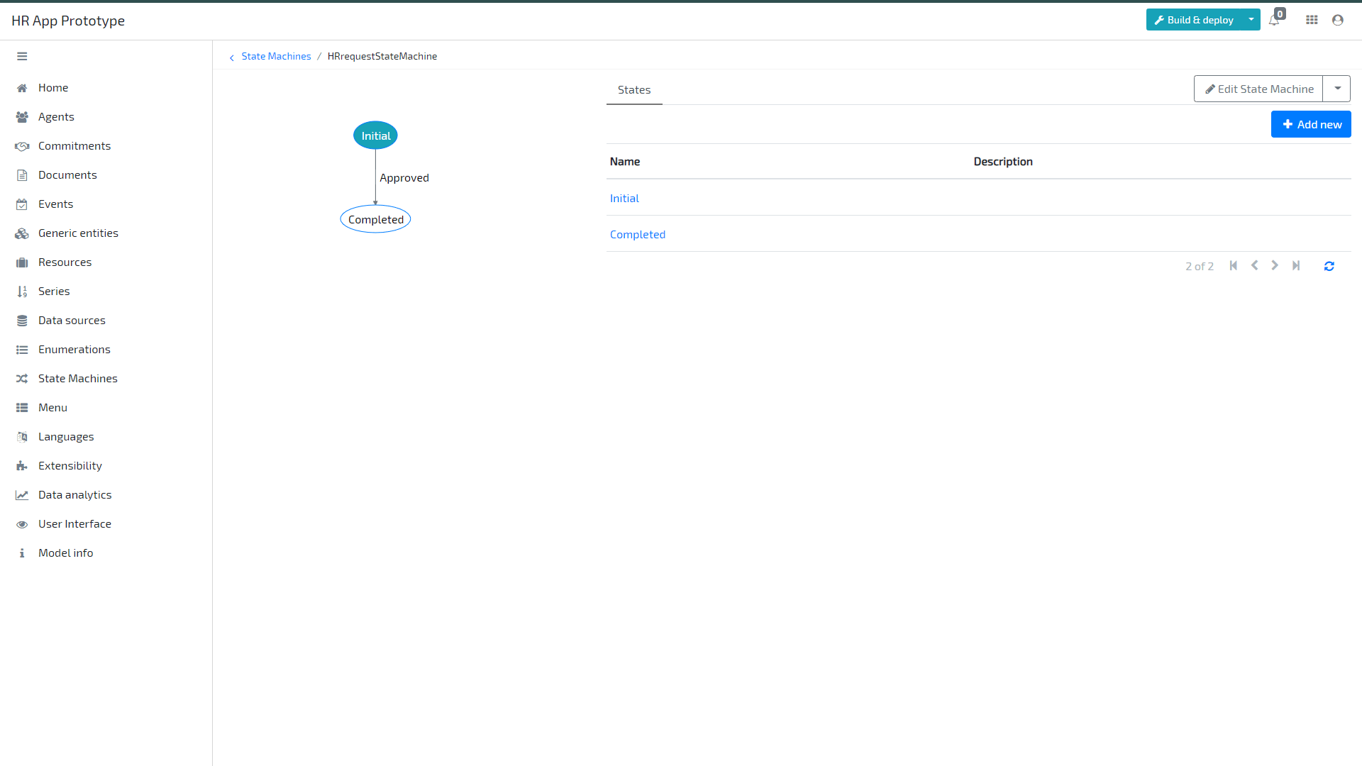Screen dimensions: 1362x766
Task: Open the Initial state link in table
Action: [x=624, y=199]
